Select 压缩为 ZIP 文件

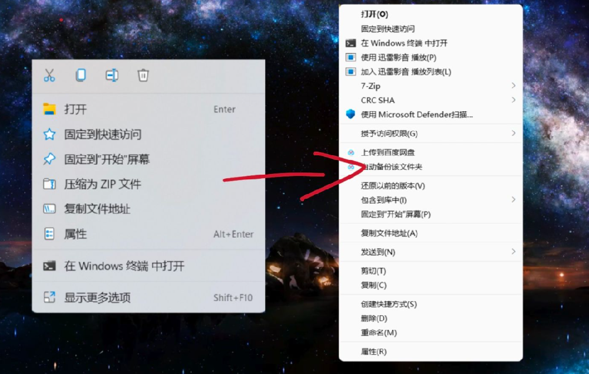pyautogui.click(x=102, y=184)
